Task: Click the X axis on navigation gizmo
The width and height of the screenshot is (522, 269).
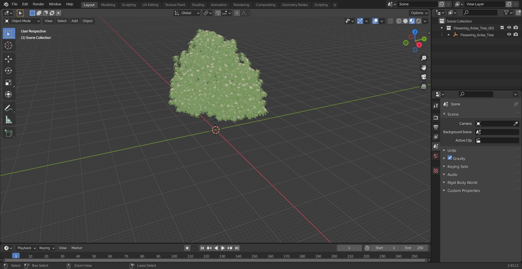Action: coord(419,45)
